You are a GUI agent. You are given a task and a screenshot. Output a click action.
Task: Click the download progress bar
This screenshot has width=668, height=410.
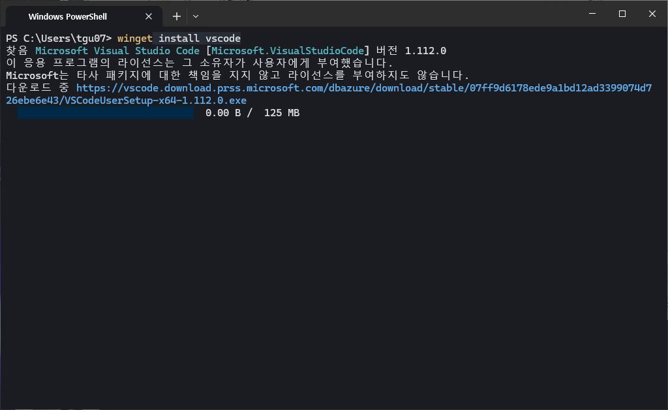point(106,114)
